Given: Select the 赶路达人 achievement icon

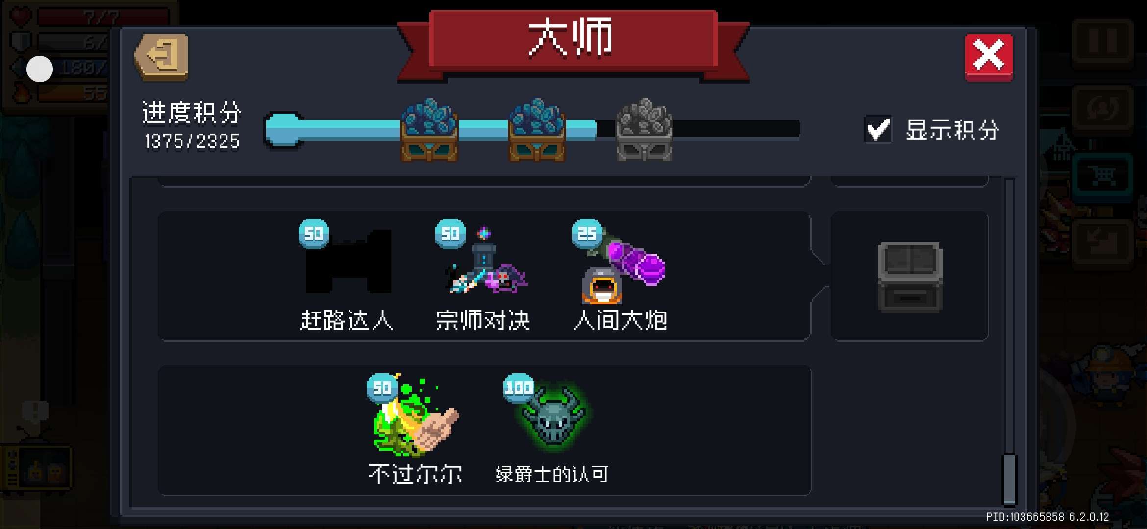Looking at the screenshot, I should click(x=348, y=261).
